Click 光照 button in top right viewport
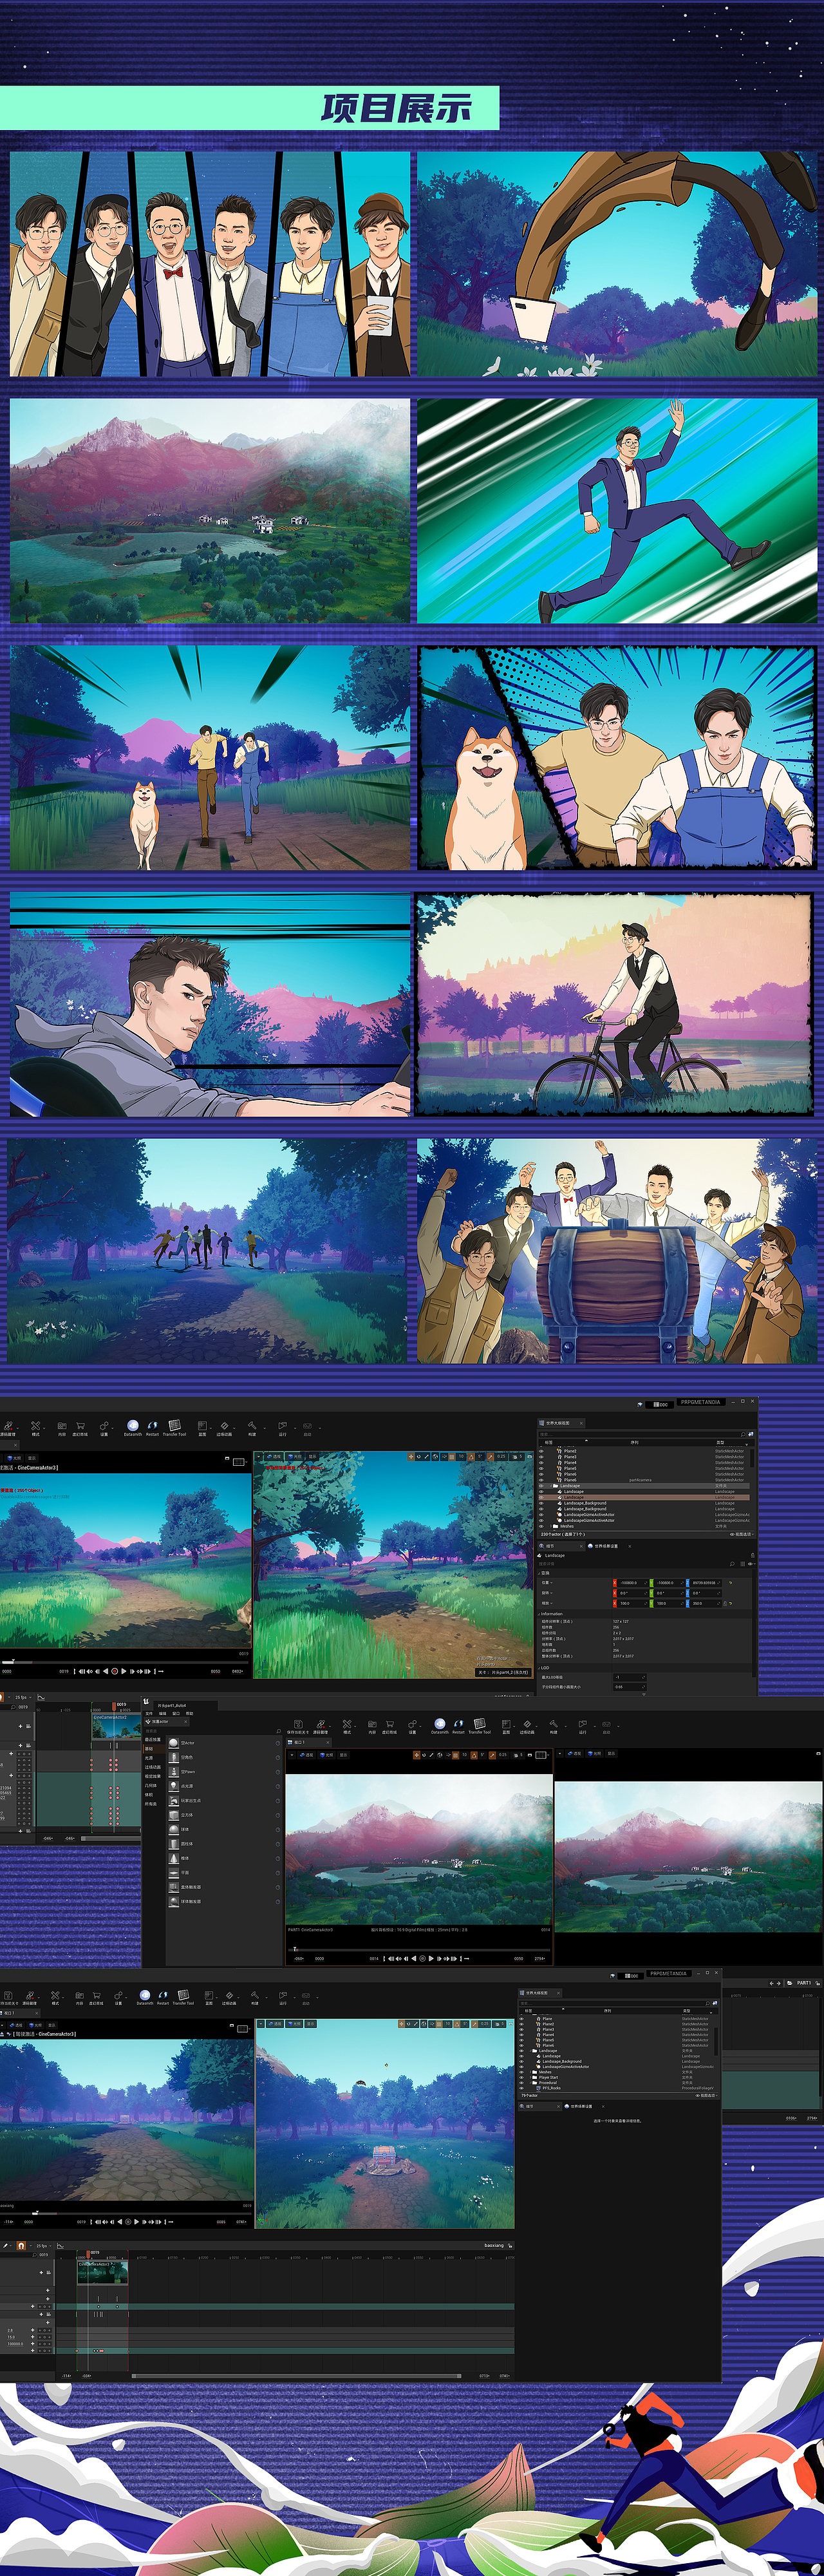The height and width of the screenshot is (2576, 824). point(294,1457)
